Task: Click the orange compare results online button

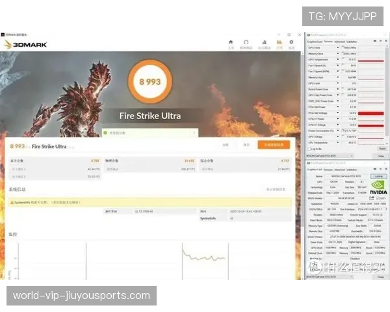Action: click(x=274, y=145)
